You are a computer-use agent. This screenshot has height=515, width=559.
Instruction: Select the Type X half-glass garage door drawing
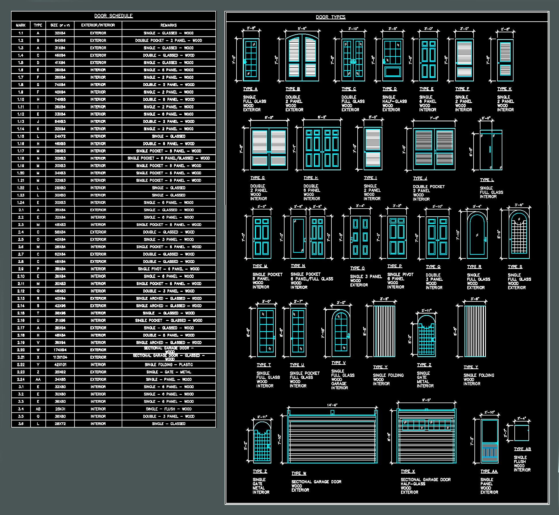[x=426, y=437]
